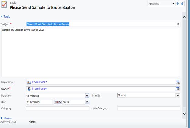
Task: Click the user icon beside Owner's Bruce Buxton
Action: [x=29, y=89]
